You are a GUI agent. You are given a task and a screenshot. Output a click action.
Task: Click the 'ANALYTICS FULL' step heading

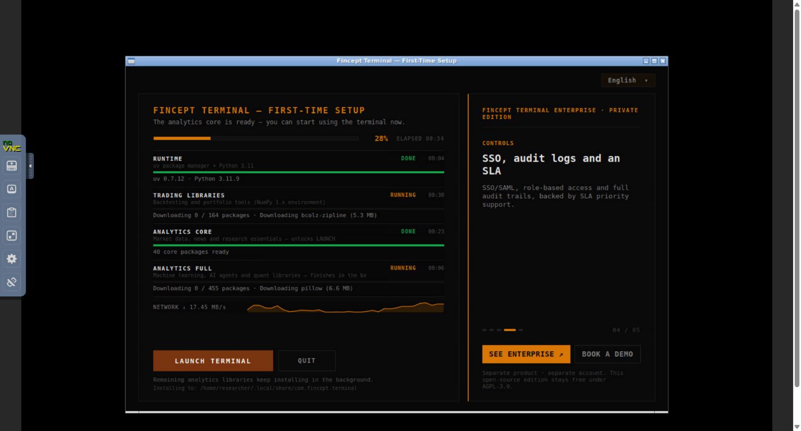[183, 268]
